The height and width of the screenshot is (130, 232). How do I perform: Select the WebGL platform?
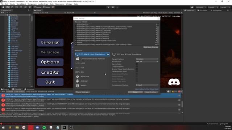(92, 86)
